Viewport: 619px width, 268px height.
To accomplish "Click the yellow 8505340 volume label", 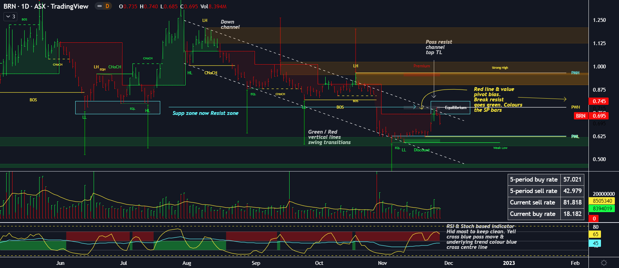I will [x=602, y=201].
